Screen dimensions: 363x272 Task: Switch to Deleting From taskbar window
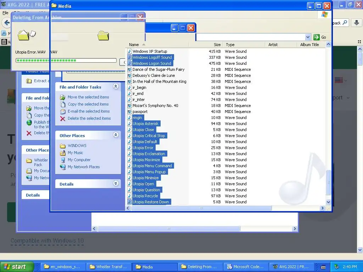[200, 267]
